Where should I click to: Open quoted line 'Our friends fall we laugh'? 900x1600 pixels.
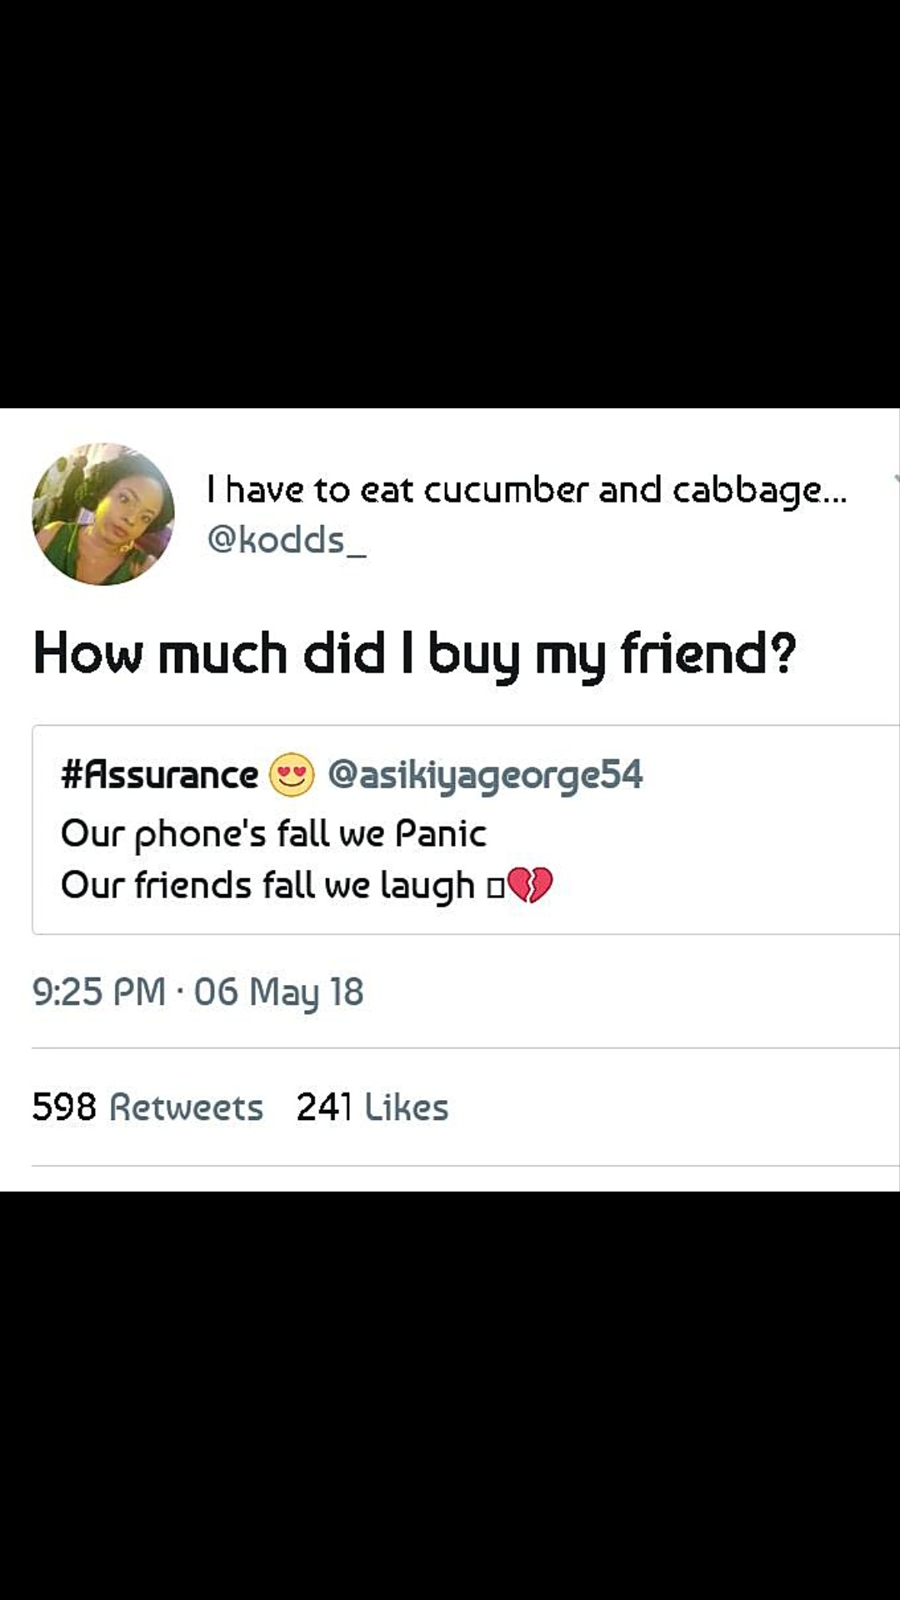coord(267,885)
